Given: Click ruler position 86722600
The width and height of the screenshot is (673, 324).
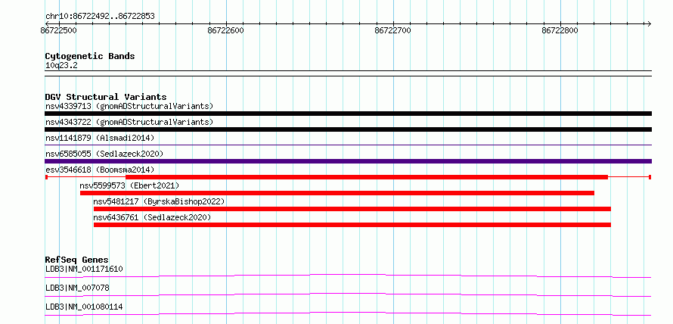Looking at the screenshot, I should (x=226, y=30).
